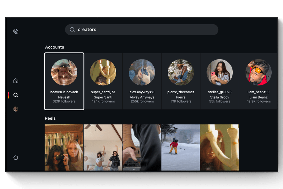
Task: Open the heaven.is.nevaeh account card
Action: click(64, 81)
